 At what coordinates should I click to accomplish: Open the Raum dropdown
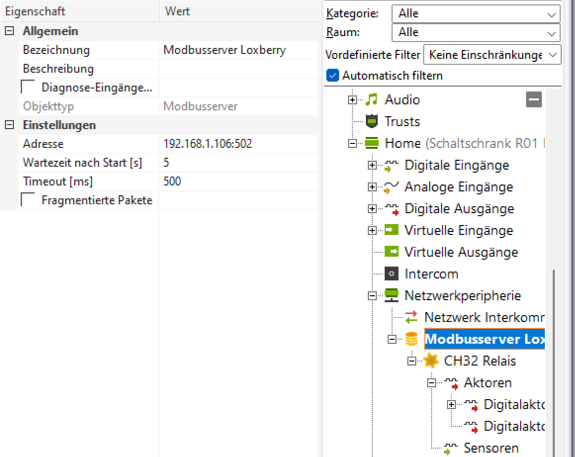[x=476, y=33]
